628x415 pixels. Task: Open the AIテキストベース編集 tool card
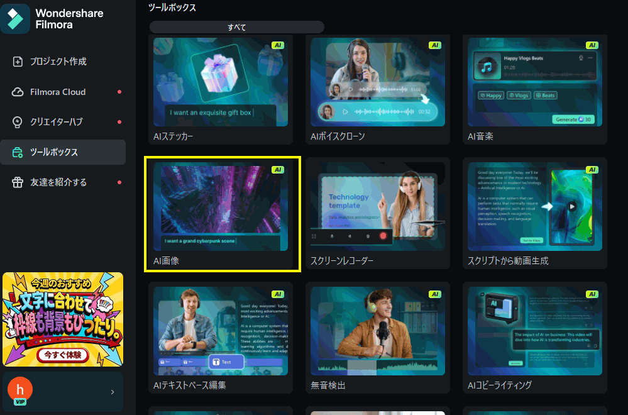(x=220, y=338)
